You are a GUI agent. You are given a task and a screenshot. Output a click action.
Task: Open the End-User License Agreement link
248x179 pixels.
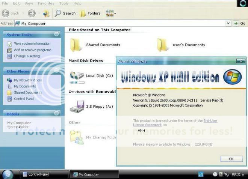[x=175, y=123]
